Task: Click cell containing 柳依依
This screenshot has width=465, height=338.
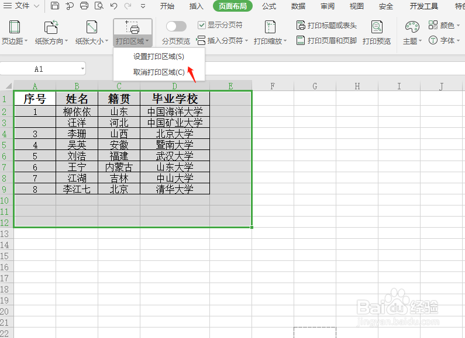Action: pos(77,111)
